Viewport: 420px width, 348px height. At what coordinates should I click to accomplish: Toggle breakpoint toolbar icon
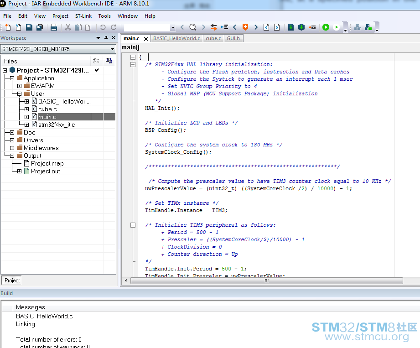(x=312, y=27)
